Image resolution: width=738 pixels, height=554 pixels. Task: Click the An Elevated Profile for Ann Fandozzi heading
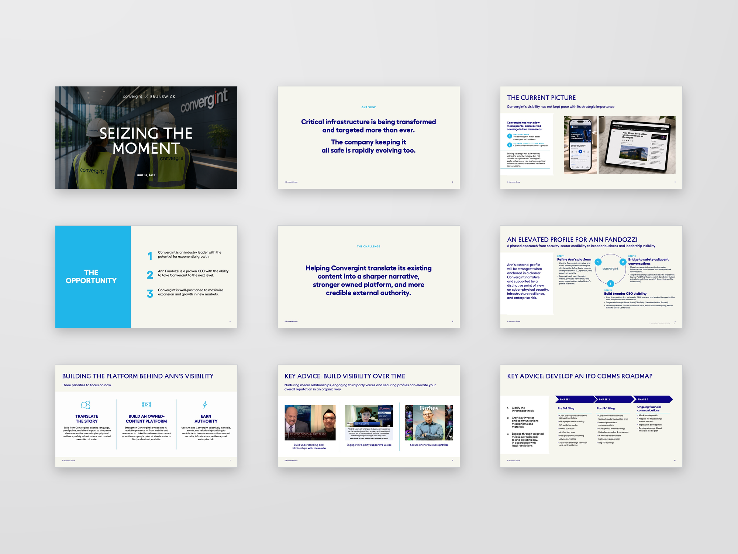572,240
